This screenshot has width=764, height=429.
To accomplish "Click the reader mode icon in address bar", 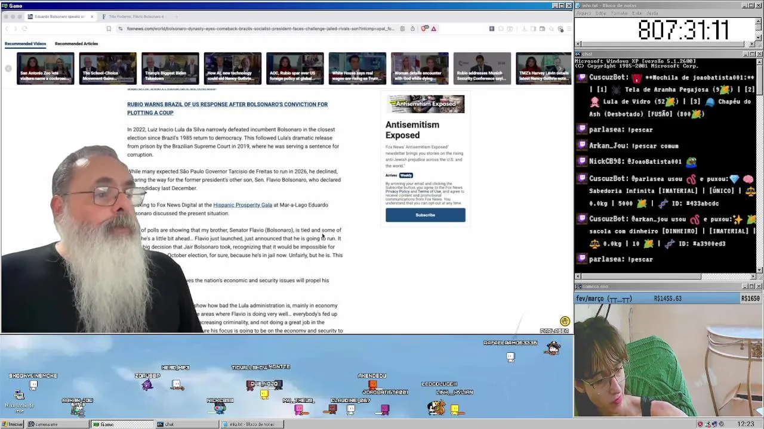I will point(402,29).
